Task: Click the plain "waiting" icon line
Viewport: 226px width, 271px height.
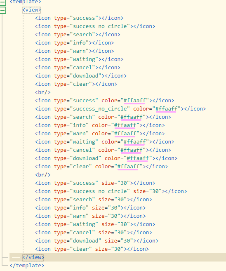Action: point(79,59)
